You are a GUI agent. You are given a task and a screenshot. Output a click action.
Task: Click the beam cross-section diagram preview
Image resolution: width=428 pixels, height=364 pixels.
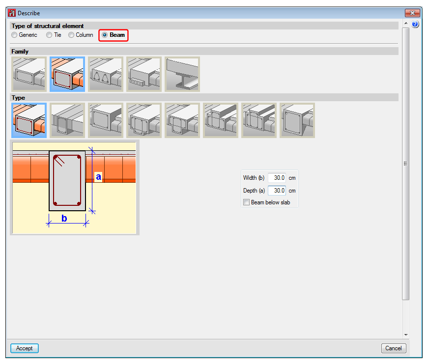75,188
